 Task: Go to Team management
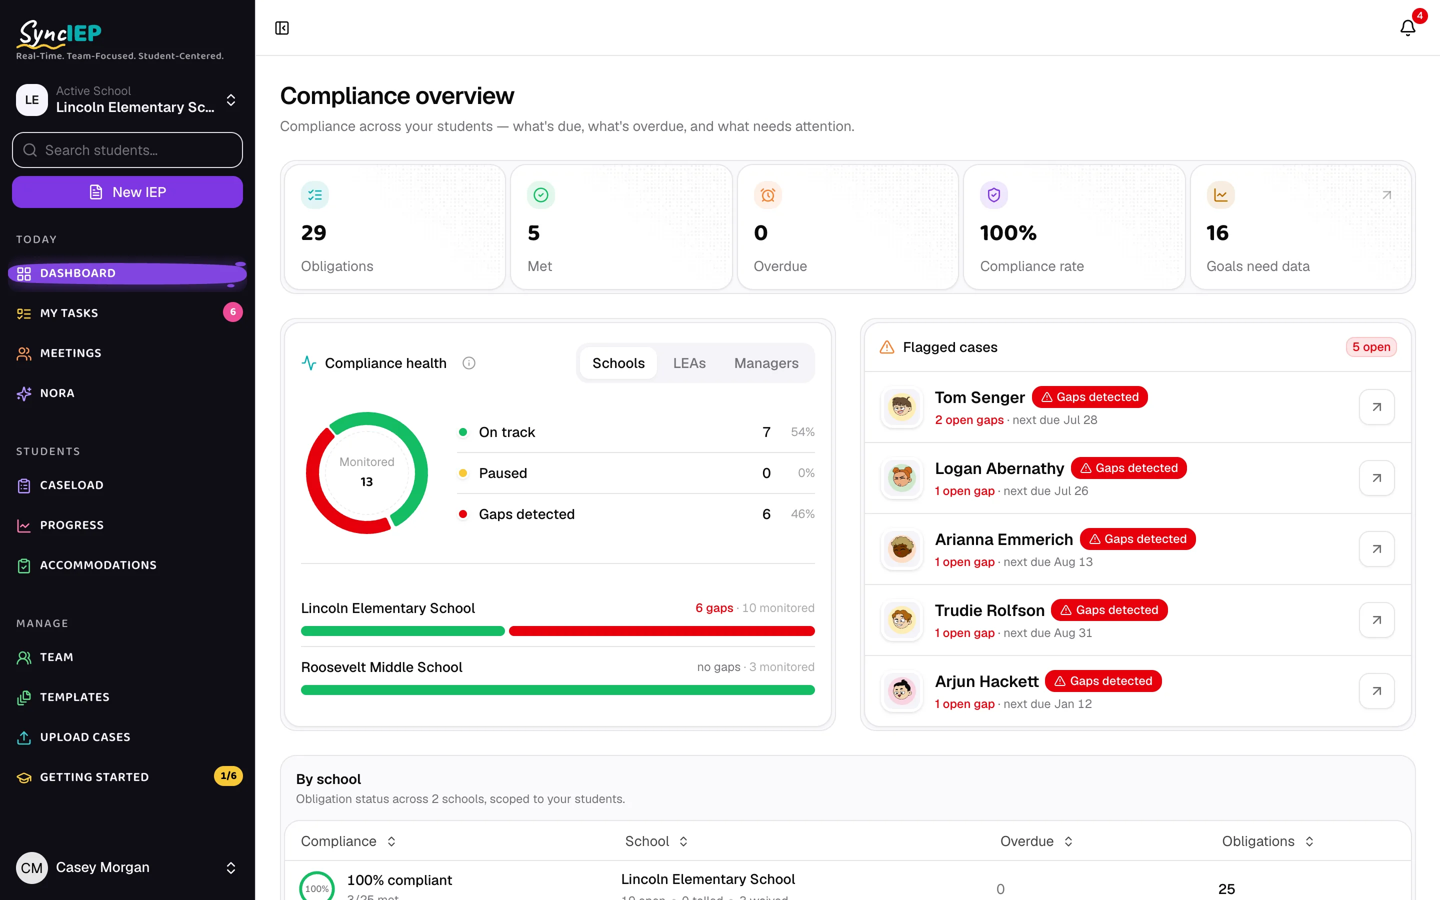pos(127,657)
